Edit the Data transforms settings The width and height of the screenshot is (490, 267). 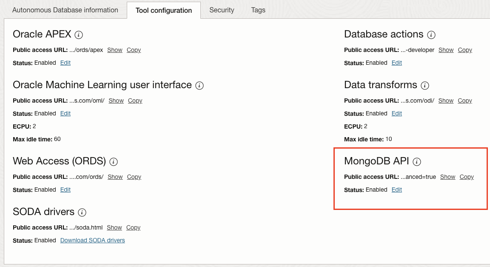coord(396,113)
